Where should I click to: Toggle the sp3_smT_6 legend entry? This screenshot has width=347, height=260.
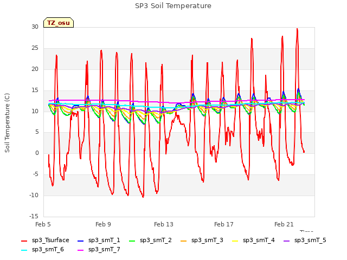(42, 250)
